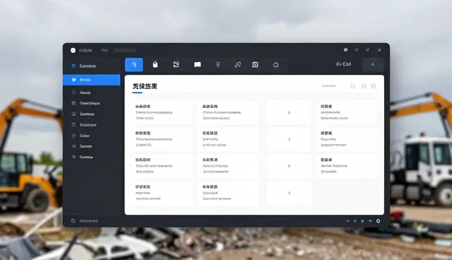Click the white ring icon in the status bar
Screen dimensions: 452x260
(379, 221)
